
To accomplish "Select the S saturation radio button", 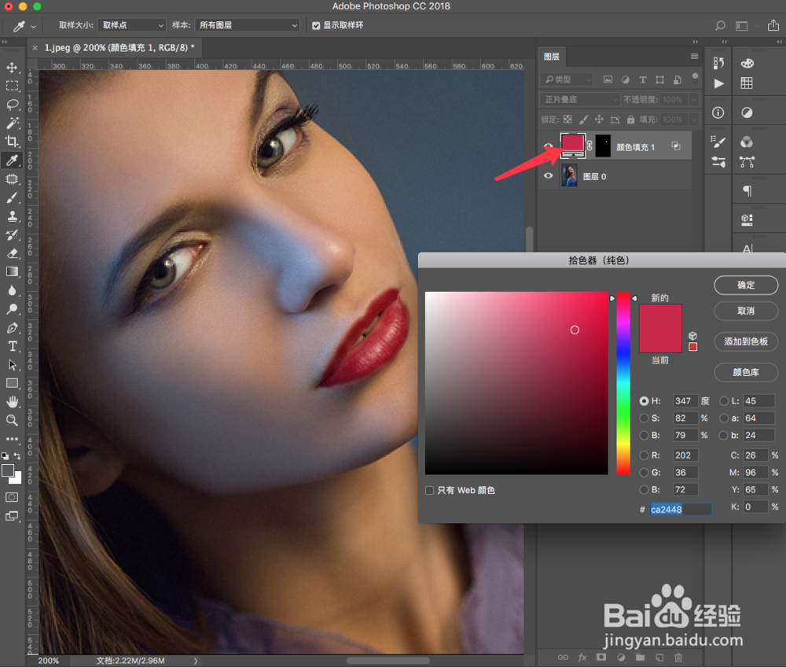I will 645,418.
